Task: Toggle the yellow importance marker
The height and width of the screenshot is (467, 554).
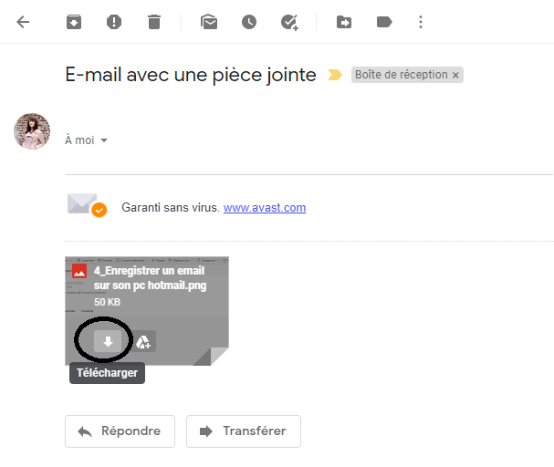Action: tap(335, 75)
